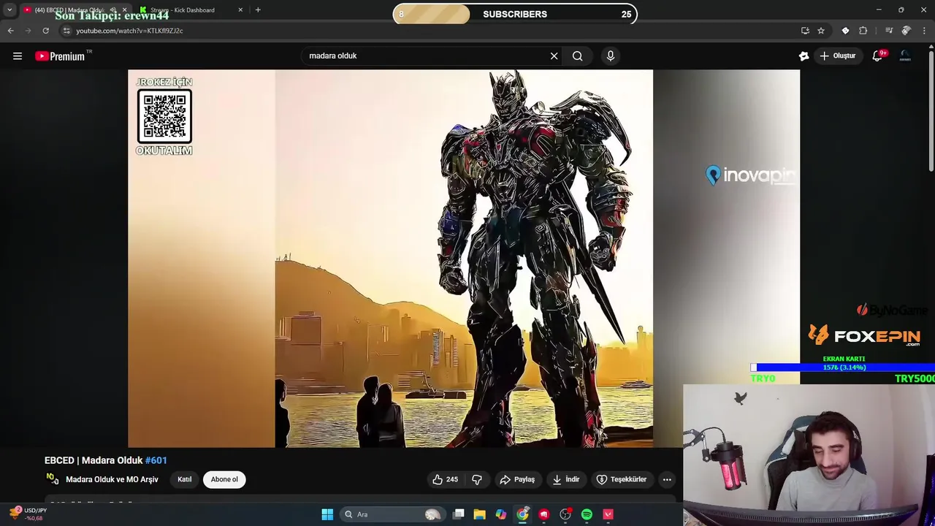This screenshot has width=935, height=526.
Task: Open the Windows Start menu
Action: pos(327,514)
